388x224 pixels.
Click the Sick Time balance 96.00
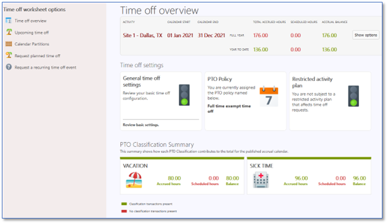[x=359, y=178]
